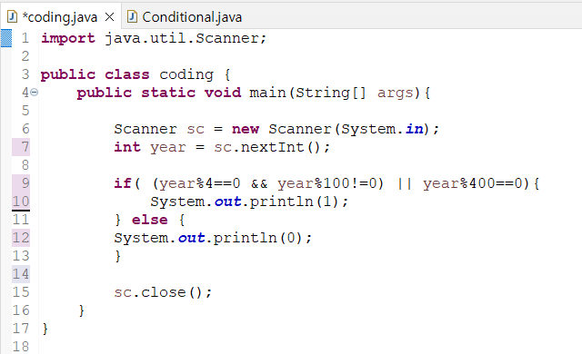
Task: Click 'sc.nextInt();' on line 7
Action: [x=272, y=147]
